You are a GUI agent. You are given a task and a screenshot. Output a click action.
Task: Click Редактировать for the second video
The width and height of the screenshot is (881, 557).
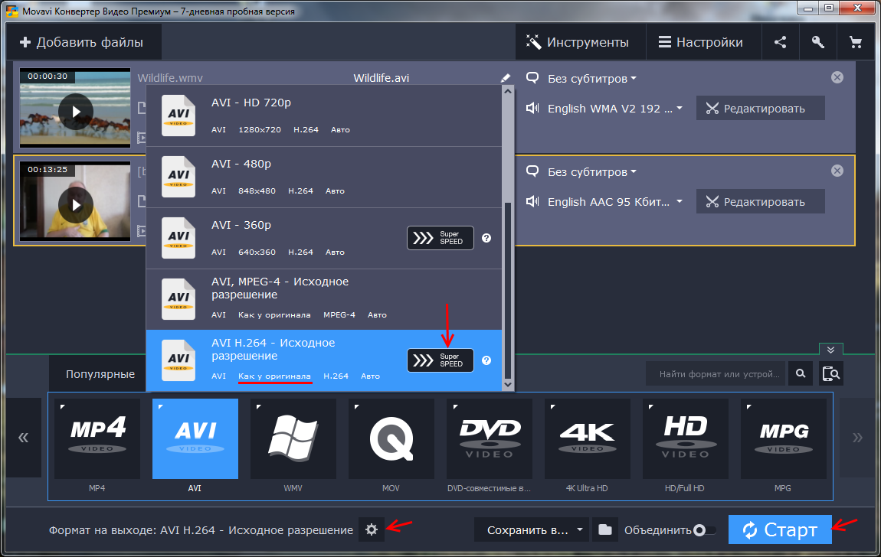(761, 201)
